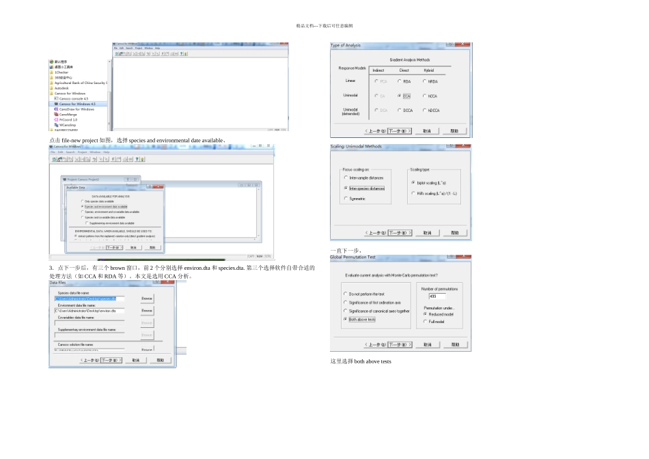649x459 pixels.
Task: Click Next button in Available Data dialog
Action: [114, 247]
